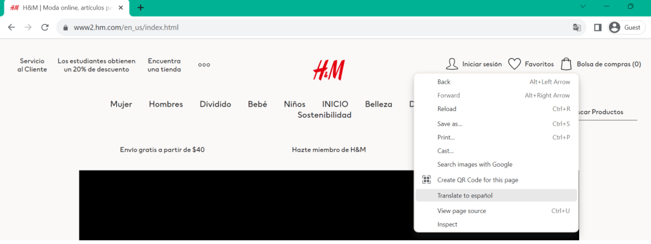Screen dimensions: 651x244
Task: Choose Create QR Code for this page
Action: (496, 180)
